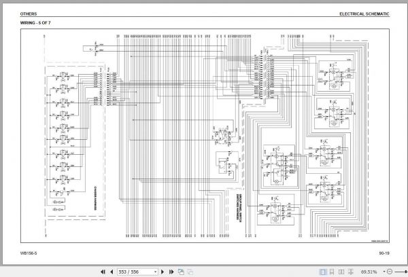
Task: Go to the next page
Action: 163,272
